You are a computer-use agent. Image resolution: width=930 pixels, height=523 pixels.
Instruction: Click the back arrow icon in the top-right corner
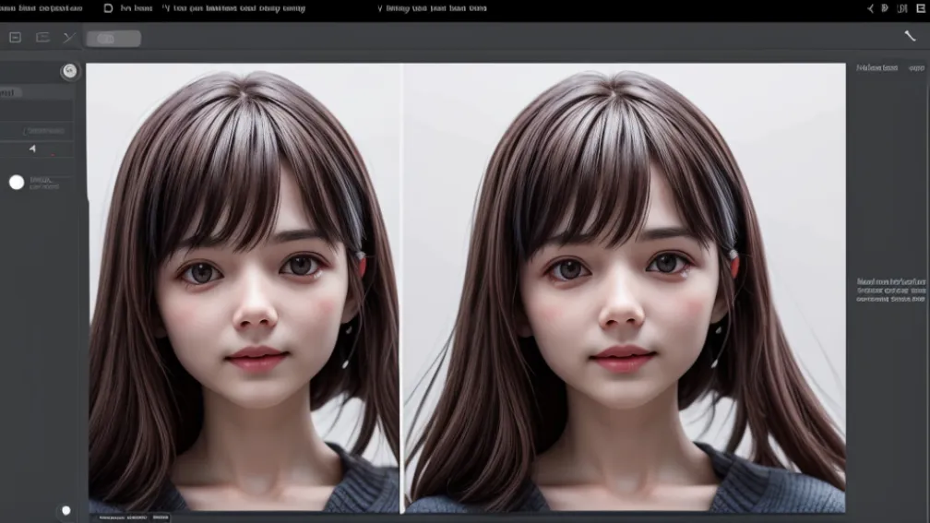tap(870, 8)
